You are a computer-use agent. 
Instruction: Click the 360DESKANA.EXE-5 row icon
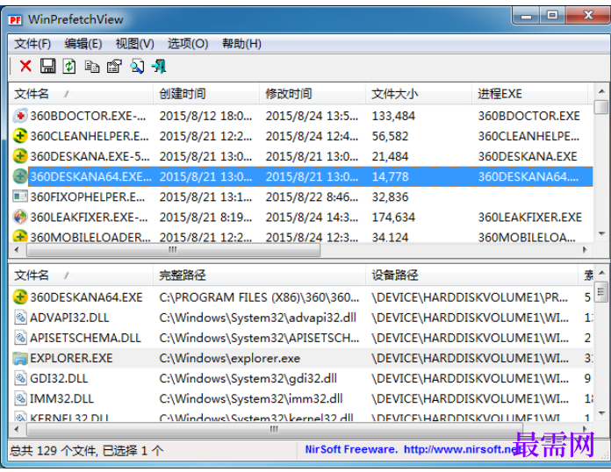20,156
